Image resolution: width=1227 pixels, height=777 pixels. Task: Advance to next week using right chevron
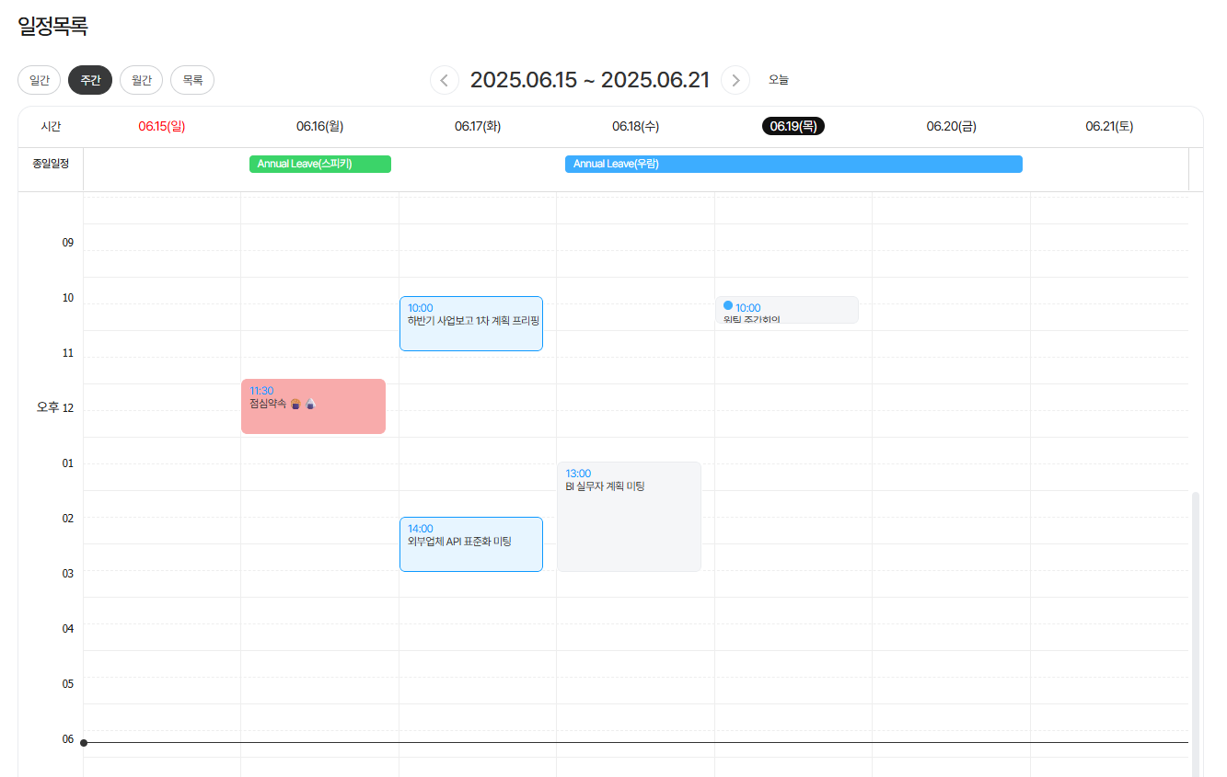(x=735, y=80)
